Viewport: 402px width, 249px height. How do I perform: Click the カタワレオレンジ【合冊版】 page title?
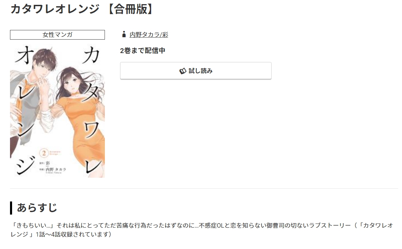click(82, 9)
